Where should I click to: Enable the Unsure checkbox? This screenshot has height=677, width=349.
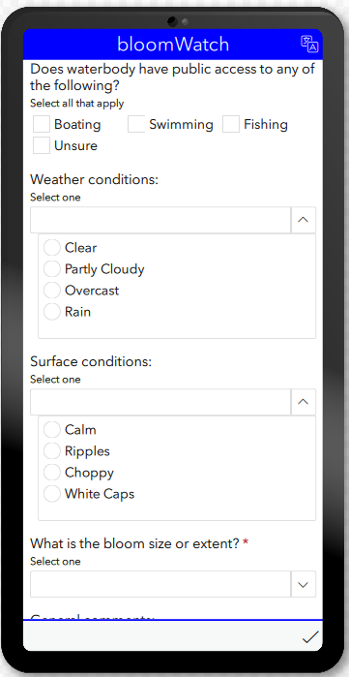coord(42,145)
